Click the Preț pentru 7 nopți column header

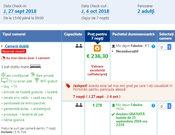[97, 36]
